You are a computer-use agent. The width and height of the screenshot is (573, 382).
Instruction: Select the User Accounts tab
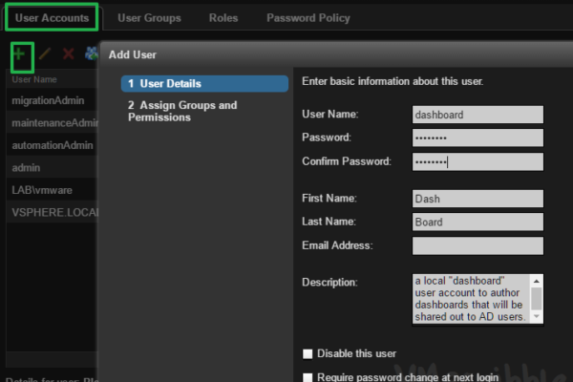[x=53, y=18]
